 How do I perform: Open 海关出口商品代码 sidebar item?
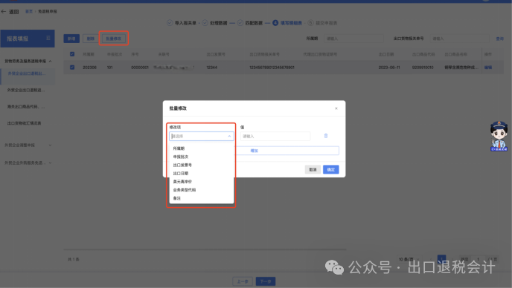(x=26, y=107)
